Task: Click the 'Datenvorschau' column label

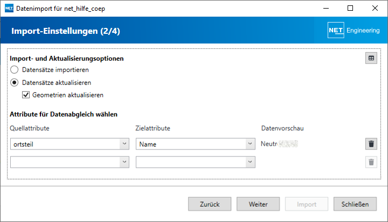Action: [x=282, y=128]
